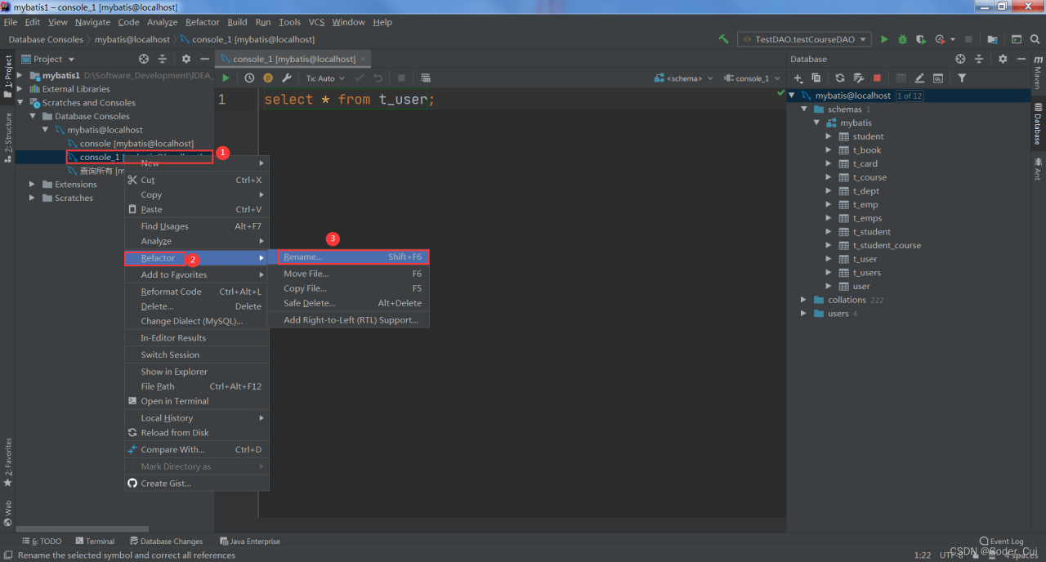The height and width of the screenshot is (562, 1046).
Task: Run with coverage shield icon
Action: (921, 39)
